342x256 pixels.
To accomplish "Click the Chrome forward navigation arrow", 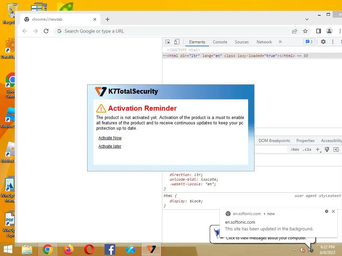I will coord(35,31).
